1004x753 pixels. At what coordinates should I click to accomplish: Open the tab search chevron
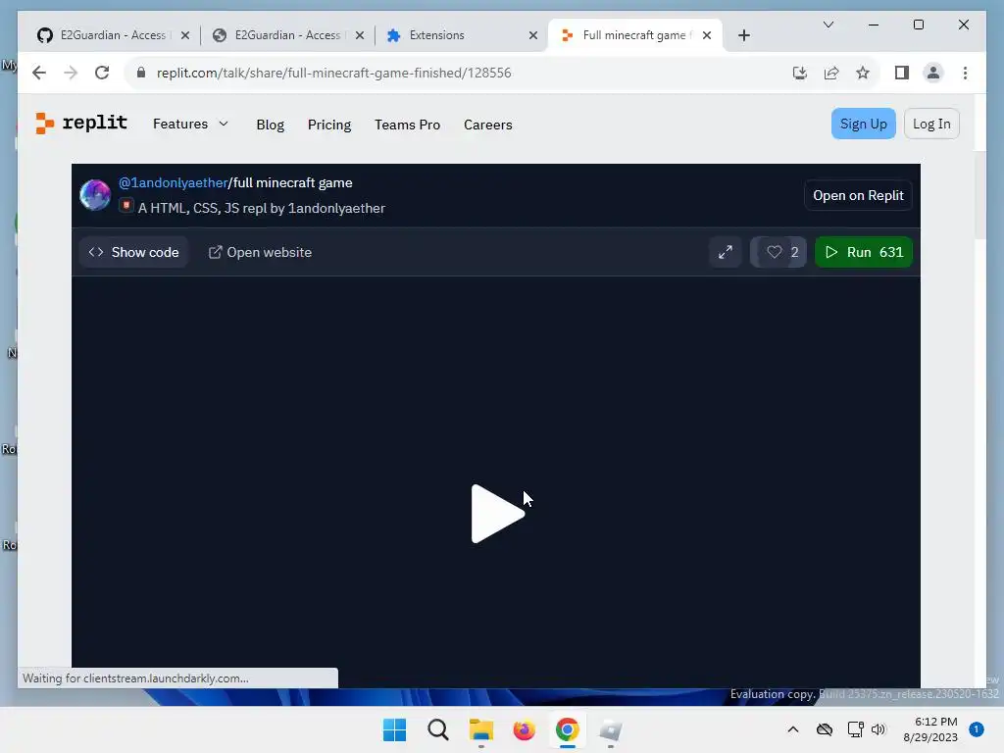(828, 25)
